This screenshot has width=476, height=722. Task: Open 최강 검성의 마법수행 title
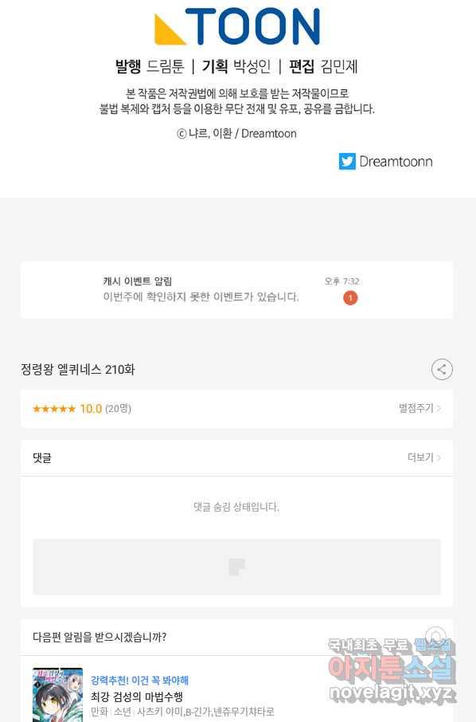[137, 696]
